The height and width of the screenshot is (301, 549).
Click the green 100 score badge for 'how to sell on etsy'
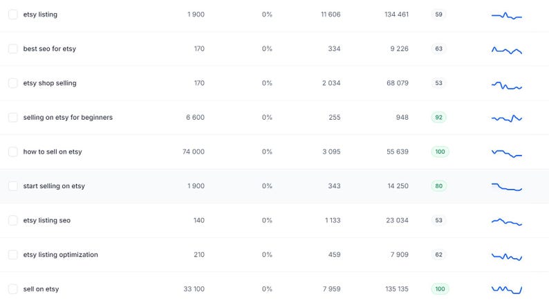coord(440,152)
